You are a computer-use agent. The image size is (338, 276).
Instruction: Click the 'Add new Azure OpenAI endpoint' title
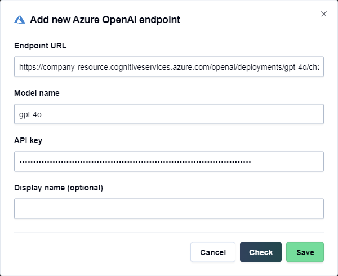[105, 20]
